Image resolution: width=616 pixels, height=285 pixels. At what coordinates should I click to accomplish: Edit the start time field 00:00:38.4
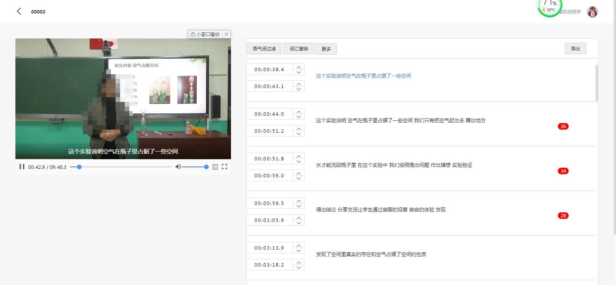pos(269,70)
